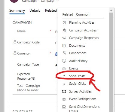The height and width of the screenshot is (112, 125).
Task: Click the Documents page icon
Action: (64, 46)
